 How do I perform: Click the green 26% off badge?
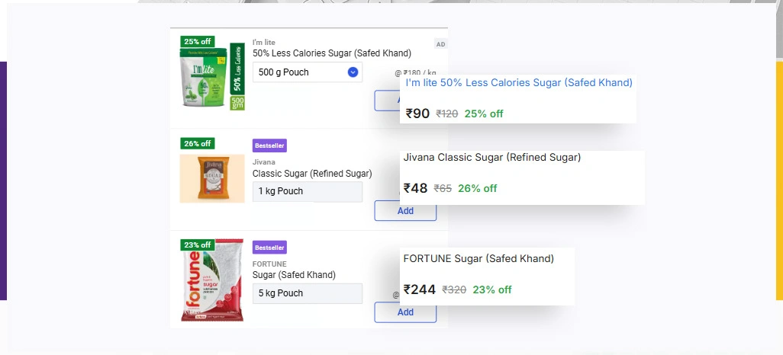(198, 143)
